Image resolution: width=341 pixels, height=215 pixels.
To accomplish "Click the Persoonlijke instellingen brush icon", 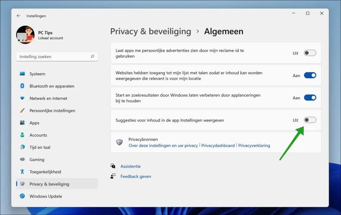I will coord(22,110).
